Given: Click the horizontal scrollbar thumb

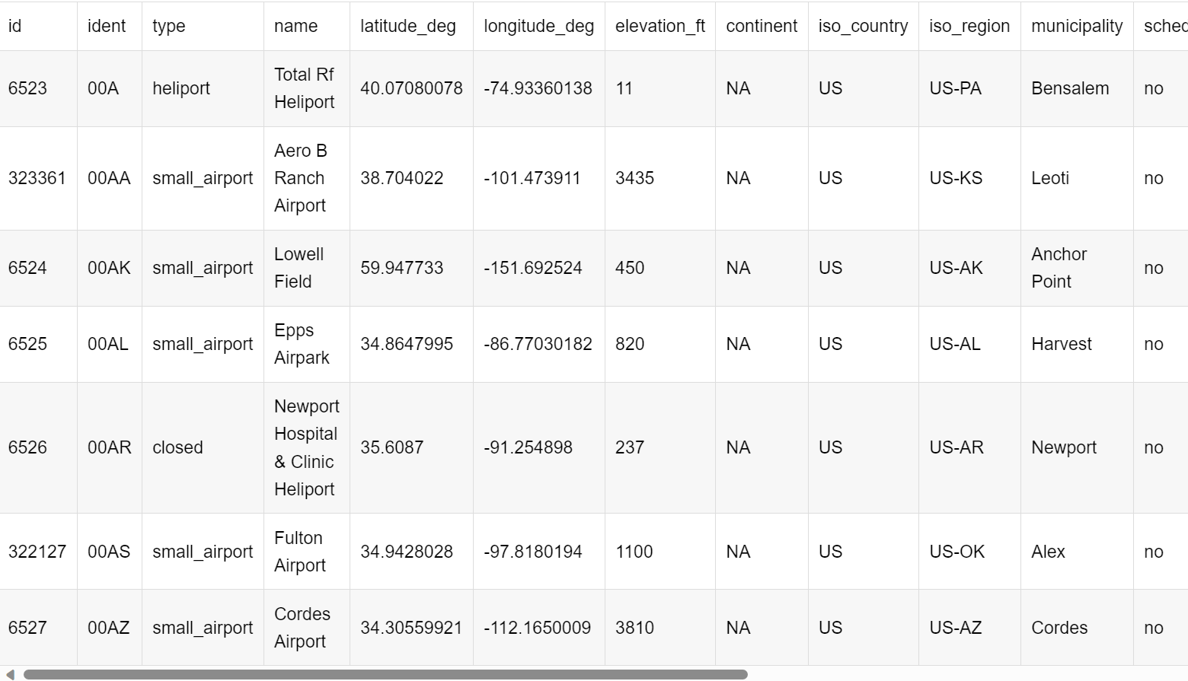Looking at the screenshot, I should [385, 674].
